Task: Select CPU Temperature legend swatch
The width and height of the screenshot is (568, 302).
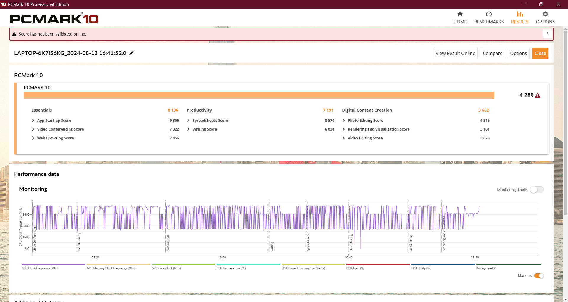Action: point(248,264)
